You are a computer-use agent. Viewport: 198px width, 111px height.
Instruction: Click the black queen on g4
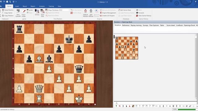tap(79, 68)
